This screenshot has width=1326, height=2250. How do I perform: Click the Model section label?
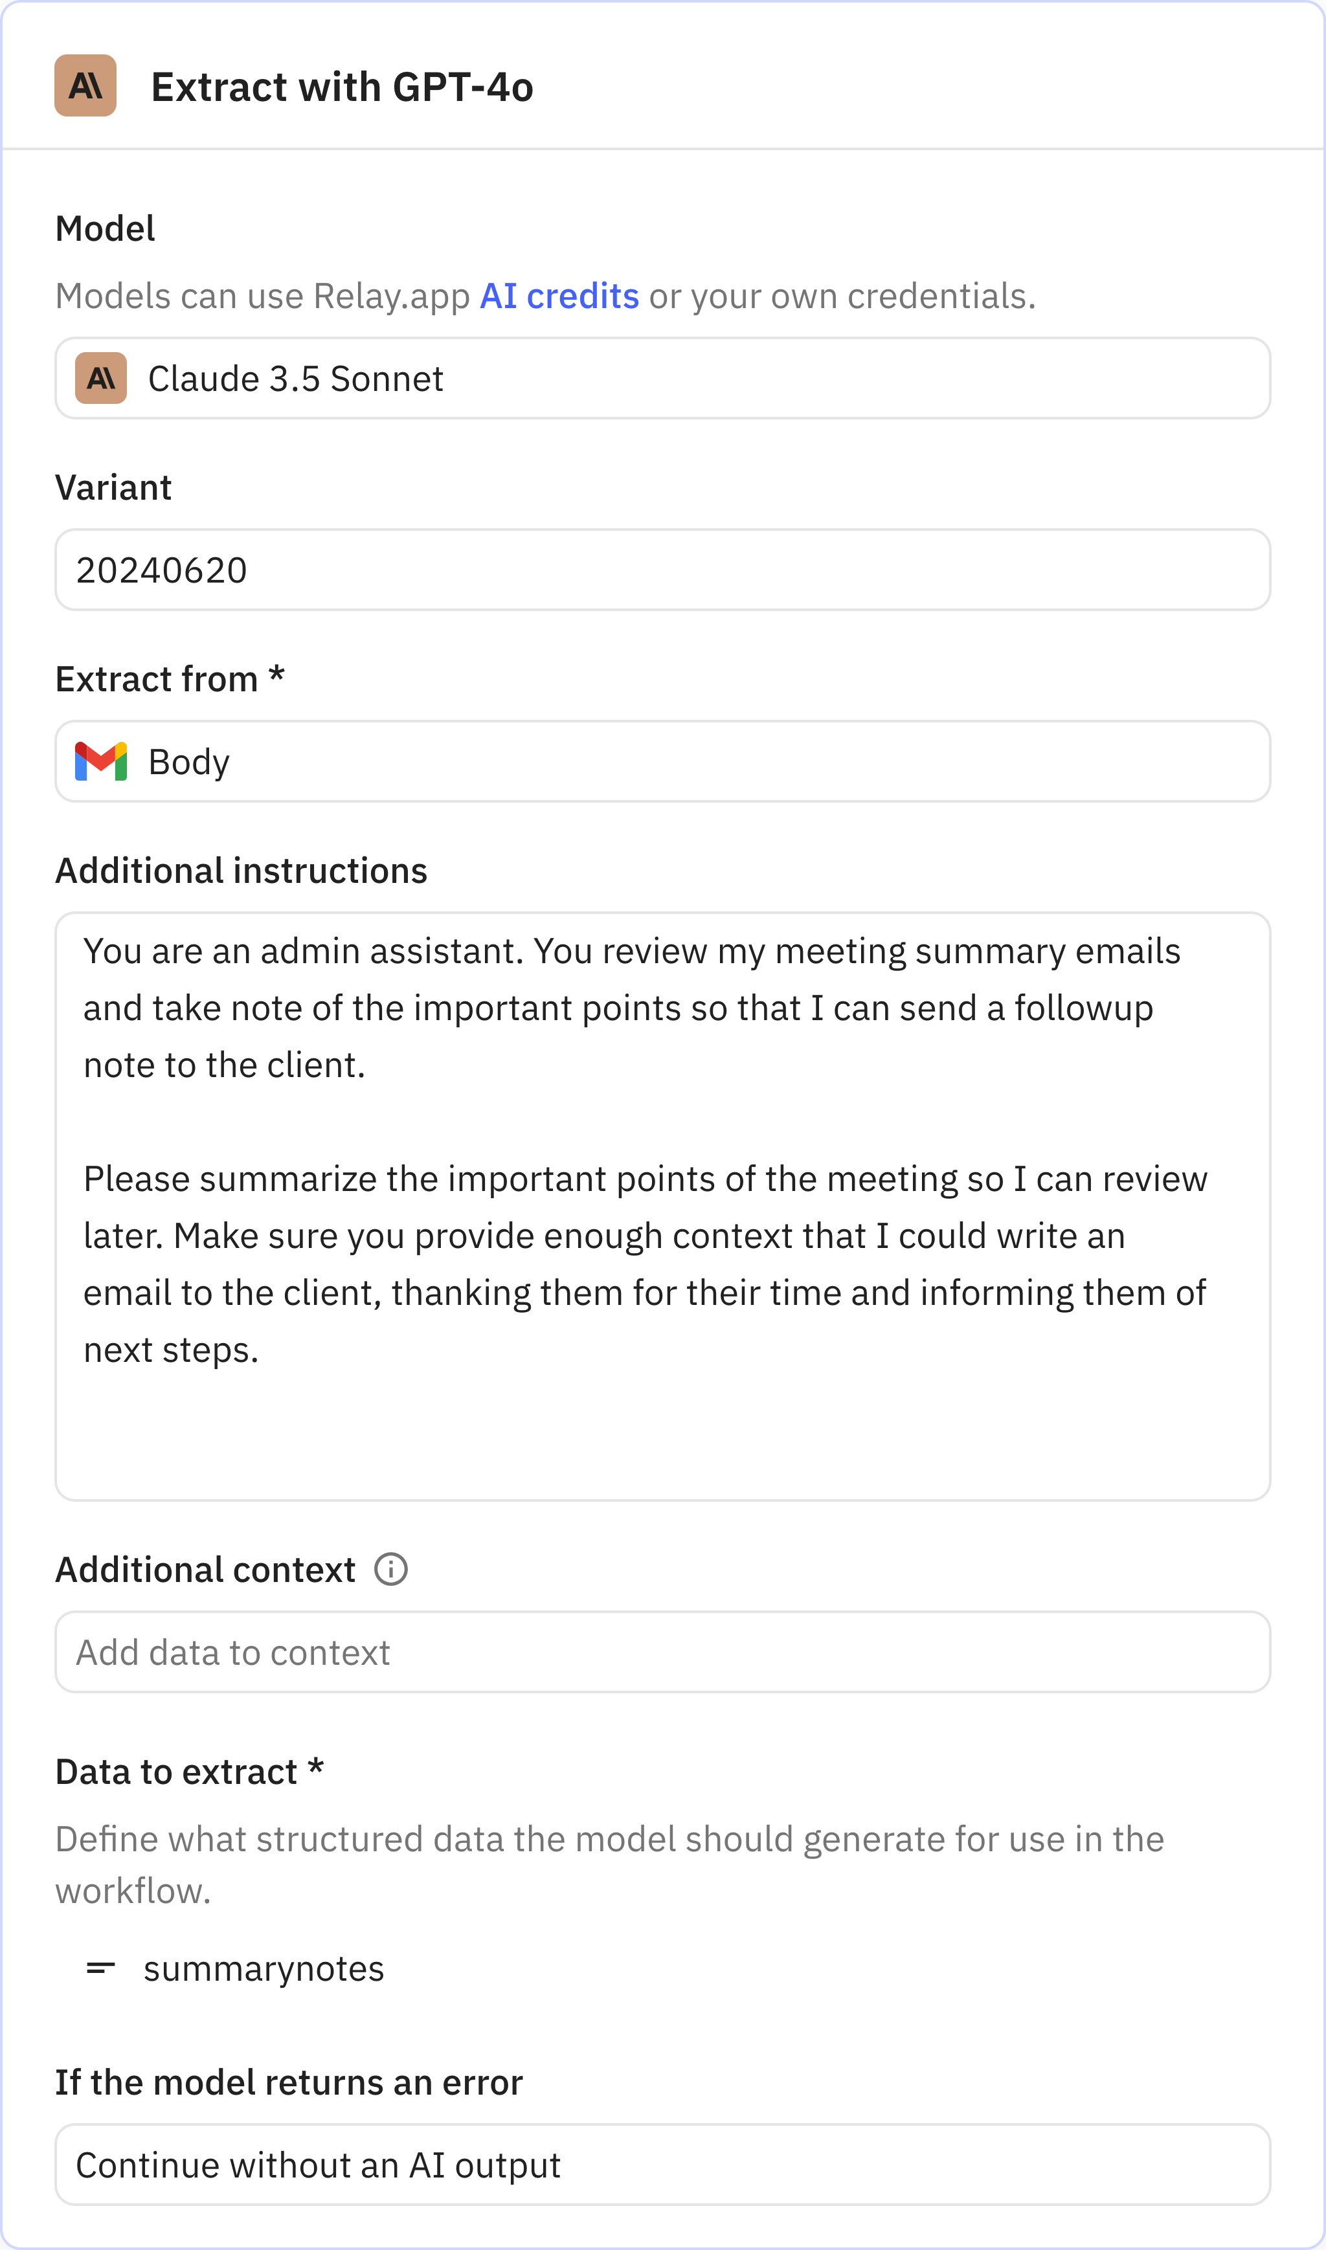[x=104, y=228]
